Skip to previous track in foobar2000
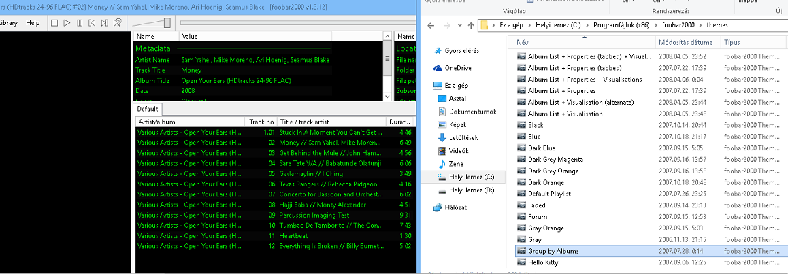 92,23
